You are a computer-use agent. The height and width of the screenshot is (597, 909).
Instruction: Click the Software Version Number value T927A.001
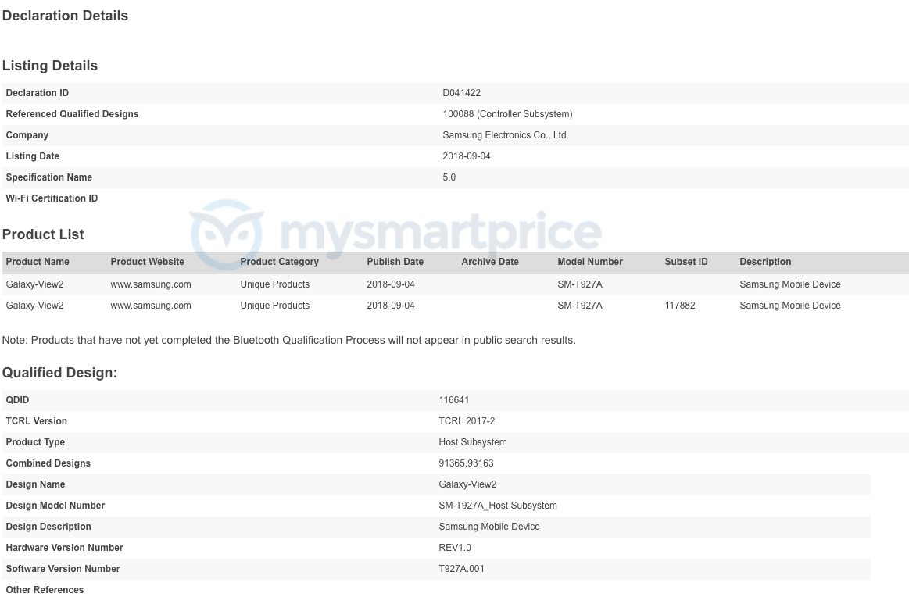coord(462,569)
